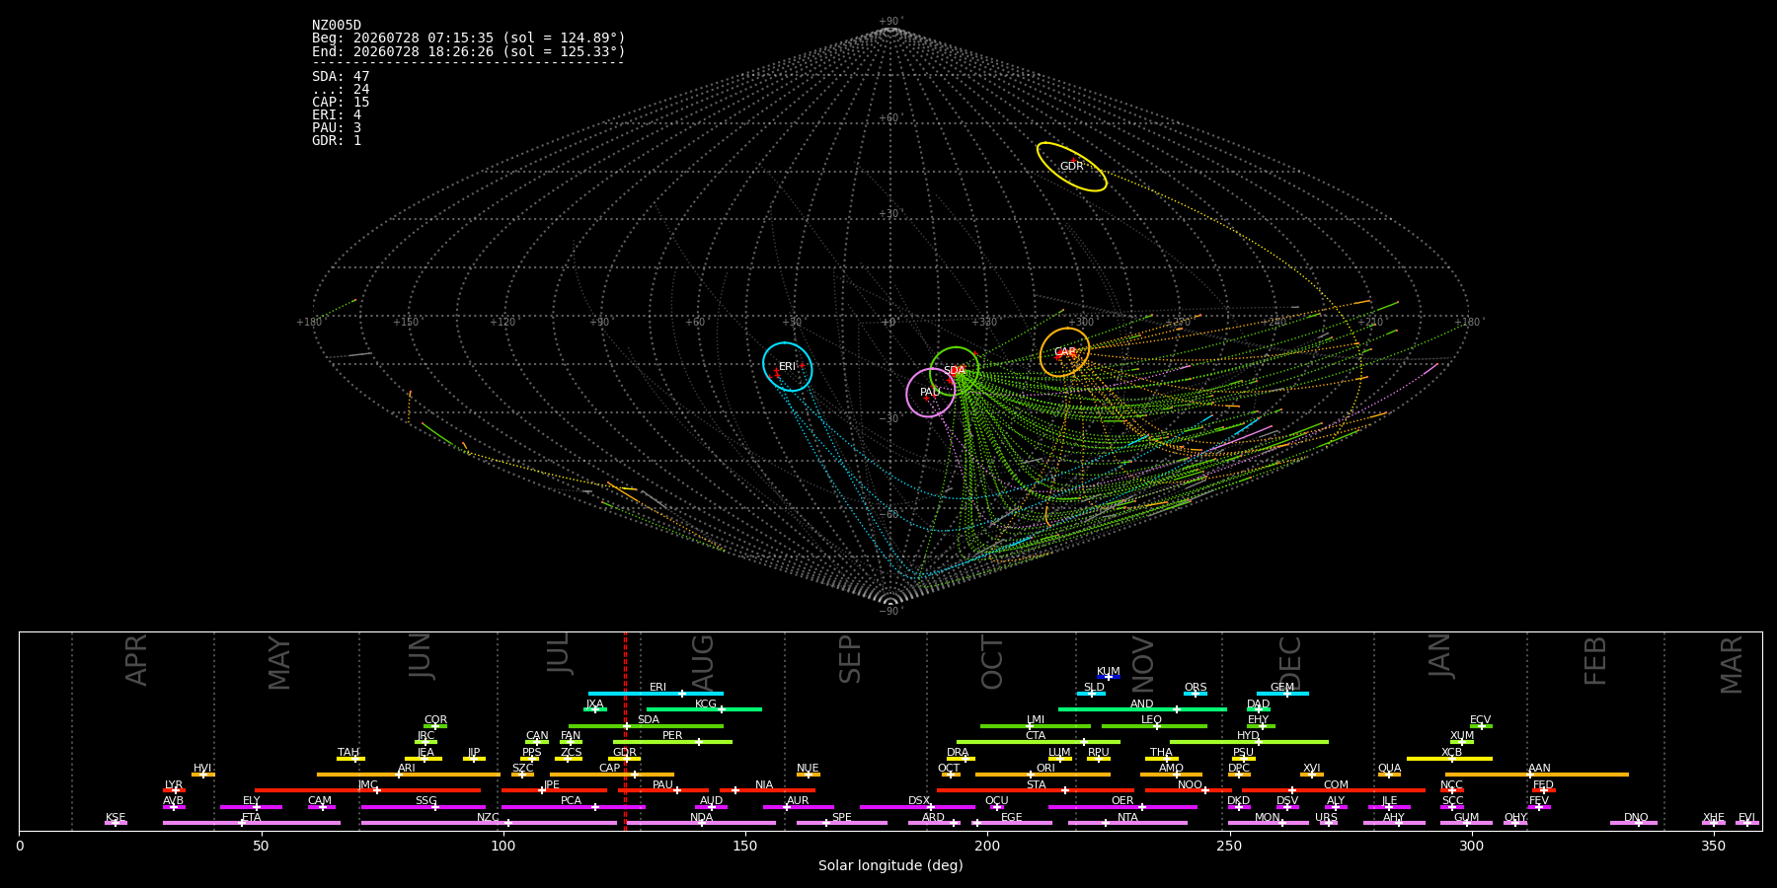
Task: Click the NZC shower bar
Action: (489, 823)
